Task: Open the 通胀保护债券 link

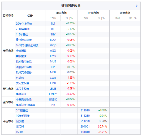Action: (24, 67)
